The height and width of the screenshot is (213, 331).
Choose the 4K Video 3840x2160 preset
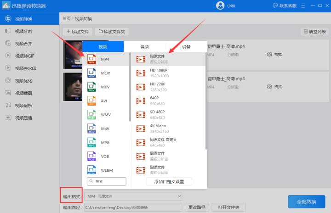point(168,129)
